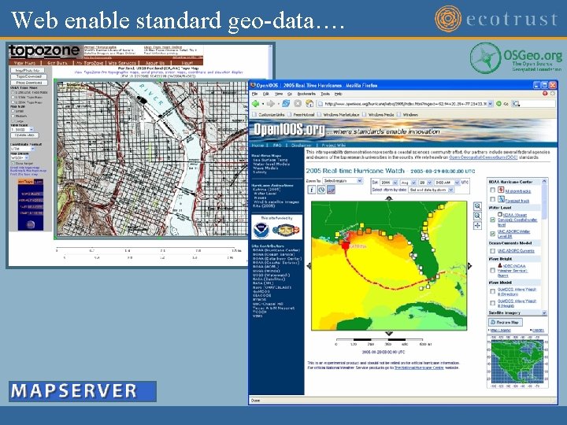The width and height of the screenshot is (567, 425).
Task: Open the Zoom To Select region dropdown
Action: pyautogui.click(x=343, y=181)
